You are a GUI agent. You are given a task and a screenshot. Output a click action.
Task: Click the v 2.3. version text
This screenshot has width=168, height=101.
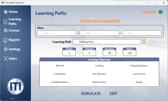12,98
